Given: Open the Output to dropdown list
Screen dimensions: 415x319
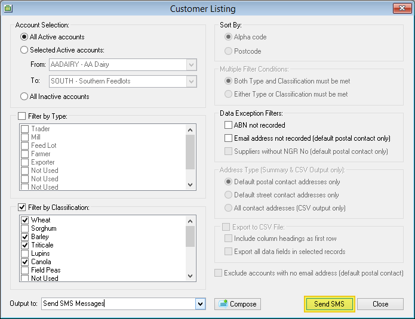Looking at the screenshot, I should pyautogui.click(x=200, y=304).
